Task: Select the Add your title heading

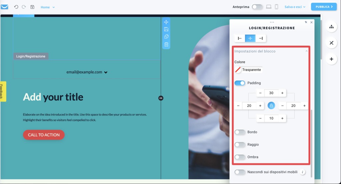Action: click(53, 97)
